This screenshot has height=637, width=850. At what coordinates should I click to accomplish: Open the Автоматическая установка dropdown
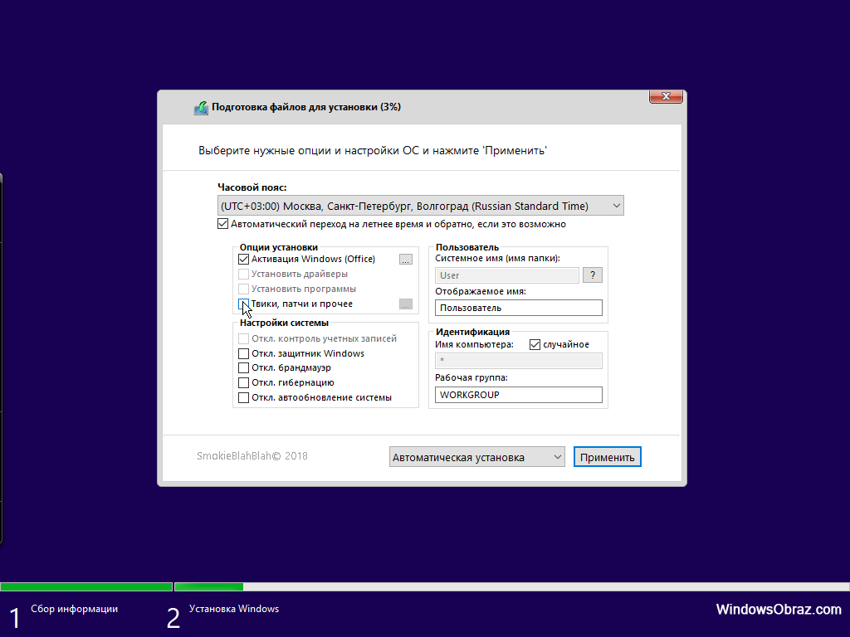[x=477, y=457]
